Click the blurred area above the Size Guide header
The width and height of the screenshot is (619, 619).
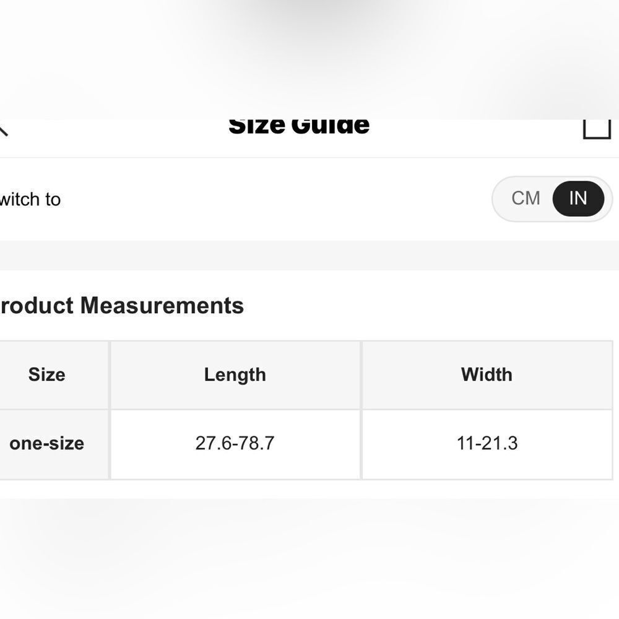tap(309, 59)
